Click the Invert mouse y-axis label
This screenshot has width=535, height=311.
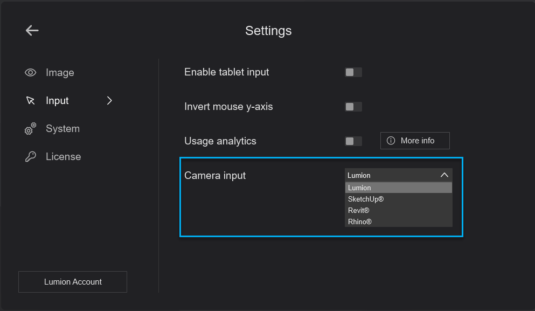pyautogui.click(x=228, y=107)
